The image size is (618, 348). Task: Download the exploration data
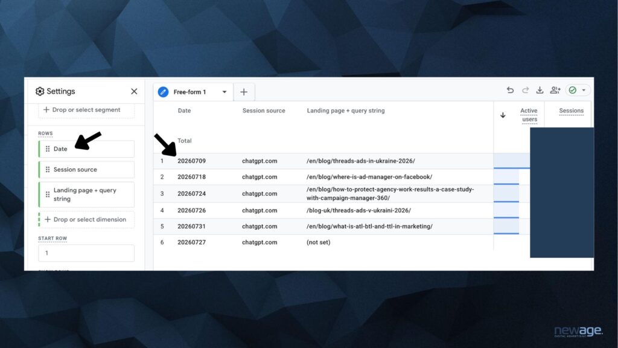point(540,90)
